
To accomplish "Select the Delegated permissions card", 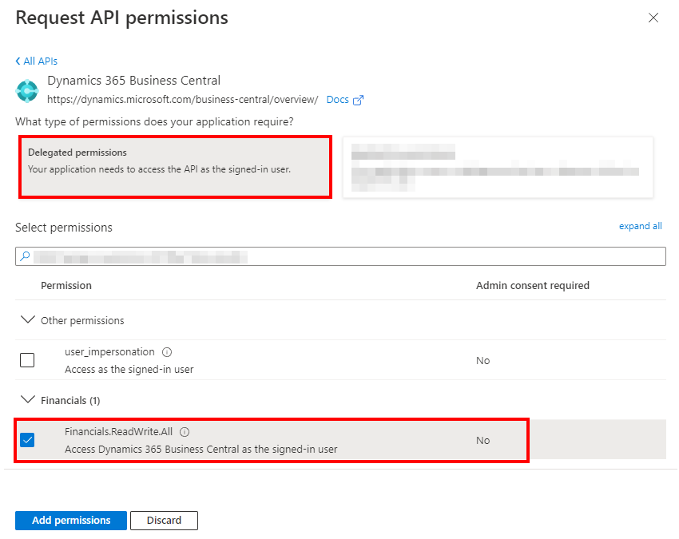I will tap(176, 167).
